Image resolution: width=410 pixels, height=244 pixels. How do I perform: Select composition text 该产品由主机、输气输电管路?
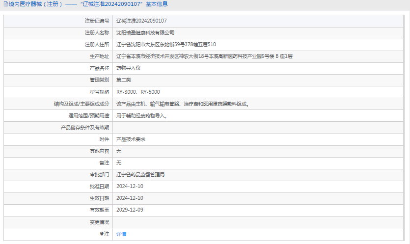tap(183, 104)
